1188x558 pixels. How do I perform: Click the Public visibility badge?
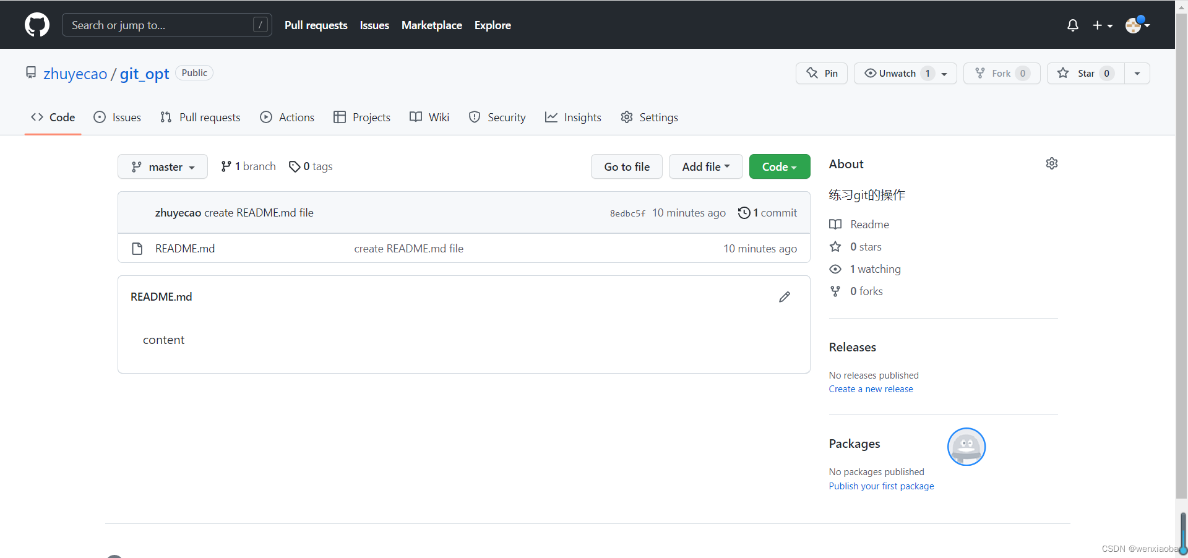(x=194, y=73)
